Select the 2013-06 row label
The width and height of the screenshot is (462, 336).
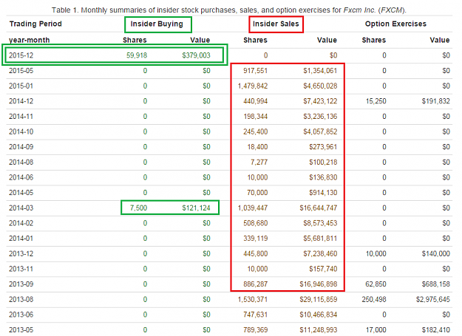tap(21, 315)
